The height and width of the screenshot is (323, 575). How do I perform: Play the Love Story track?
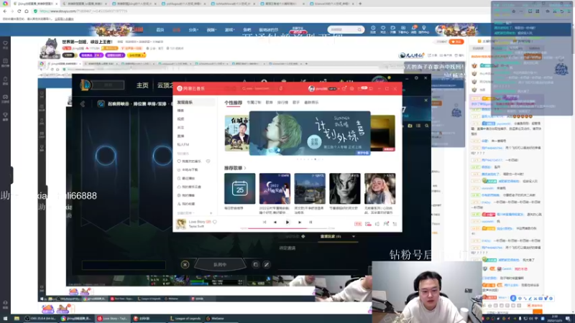point(287,222)
